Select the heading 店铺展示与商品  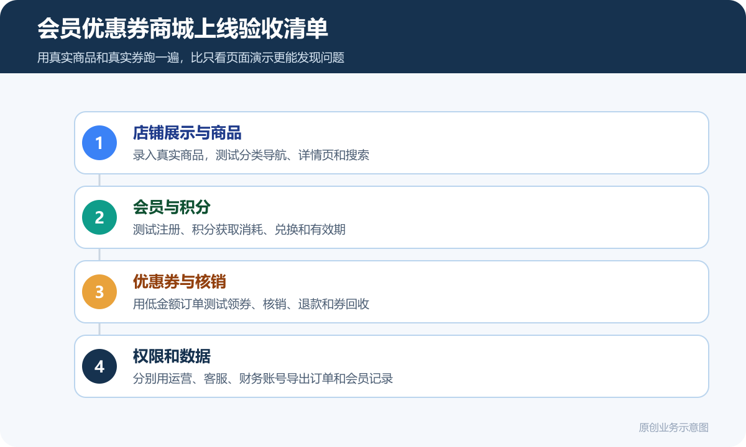click(187, 133)
